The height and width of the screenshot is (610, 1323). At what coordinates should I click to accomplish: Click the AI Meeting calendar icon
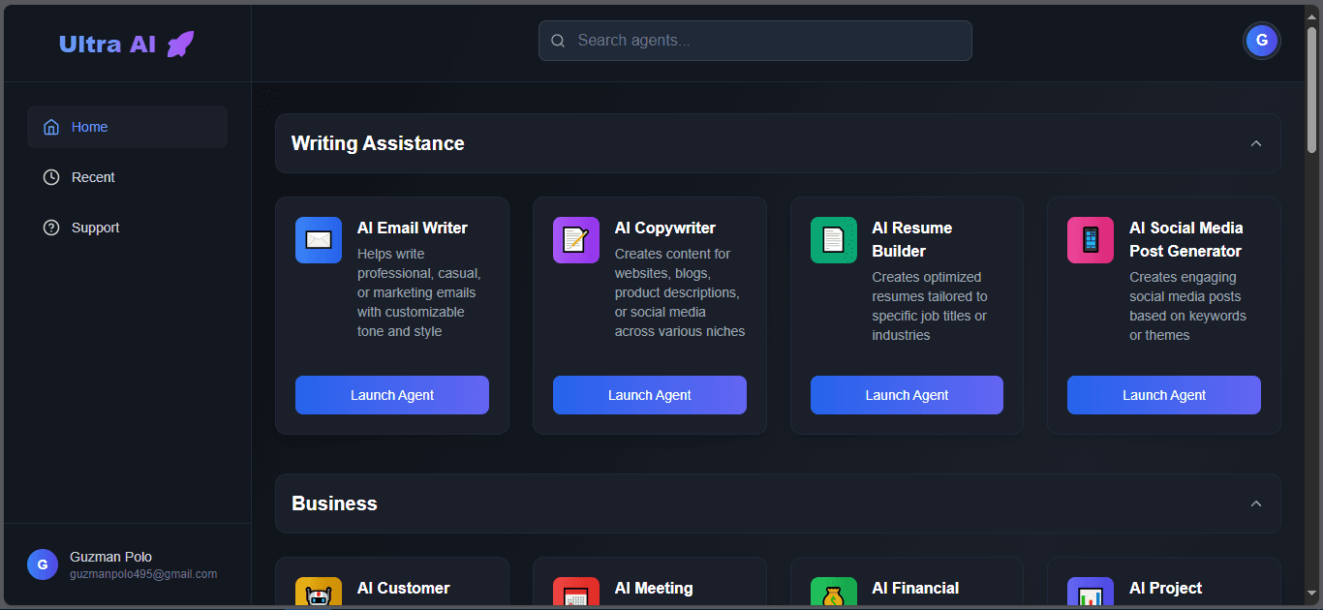coord(576,594)
